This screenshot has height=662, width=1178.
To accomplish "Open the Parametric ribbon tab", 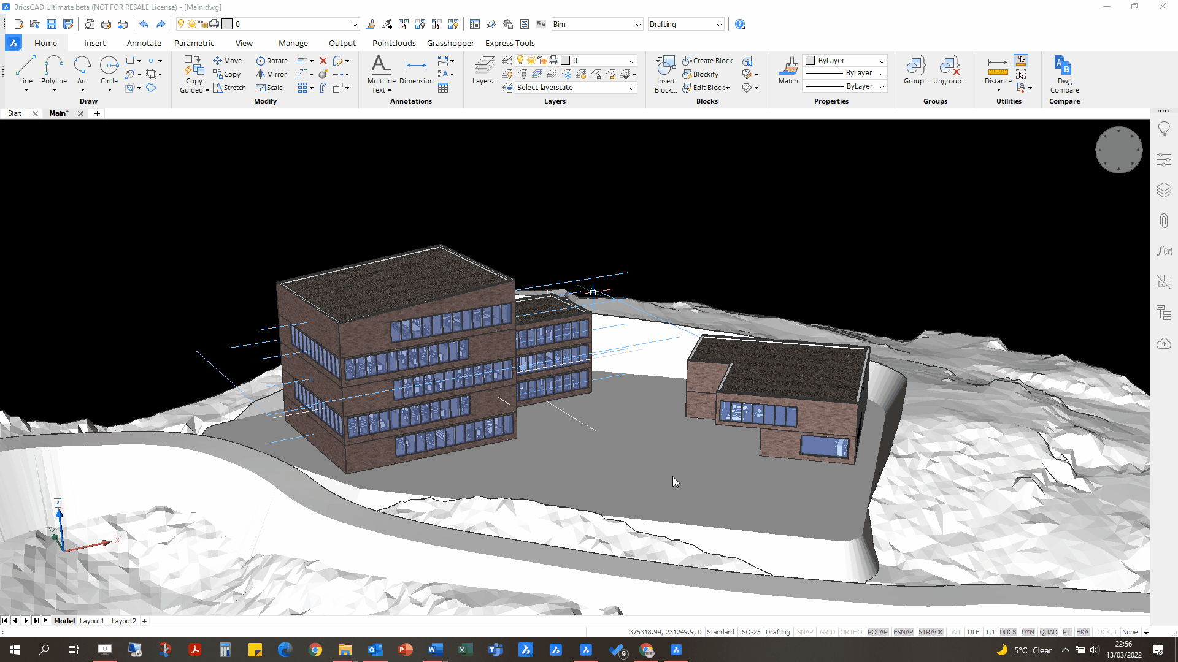I will [x=194, y=43].
